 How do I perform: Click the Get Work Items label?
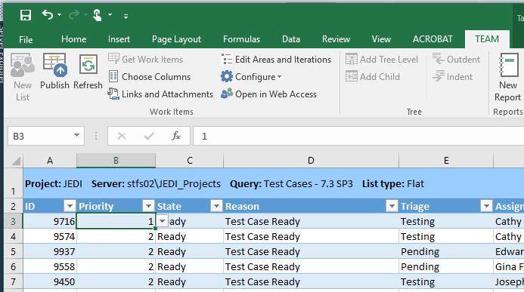153,60
